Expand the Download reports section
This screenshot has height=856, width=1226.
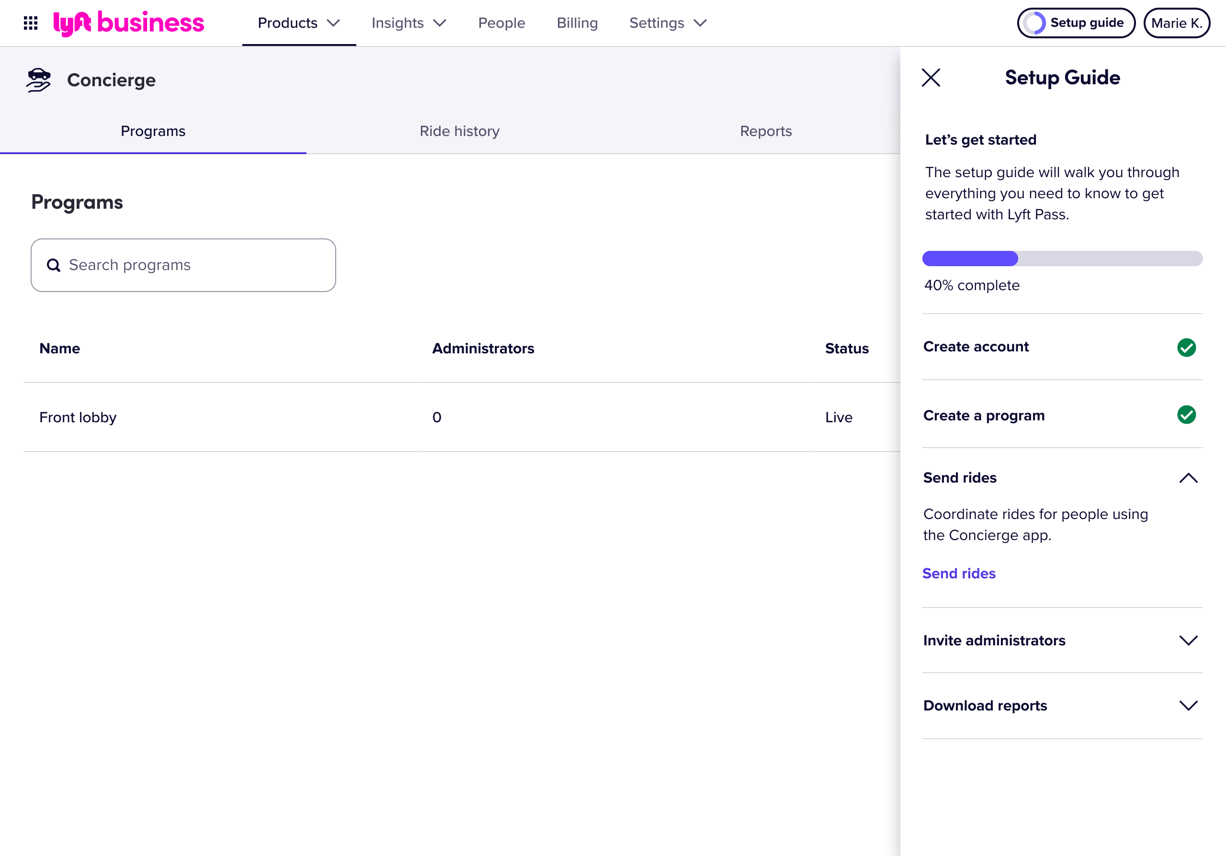pos(1189,706)
